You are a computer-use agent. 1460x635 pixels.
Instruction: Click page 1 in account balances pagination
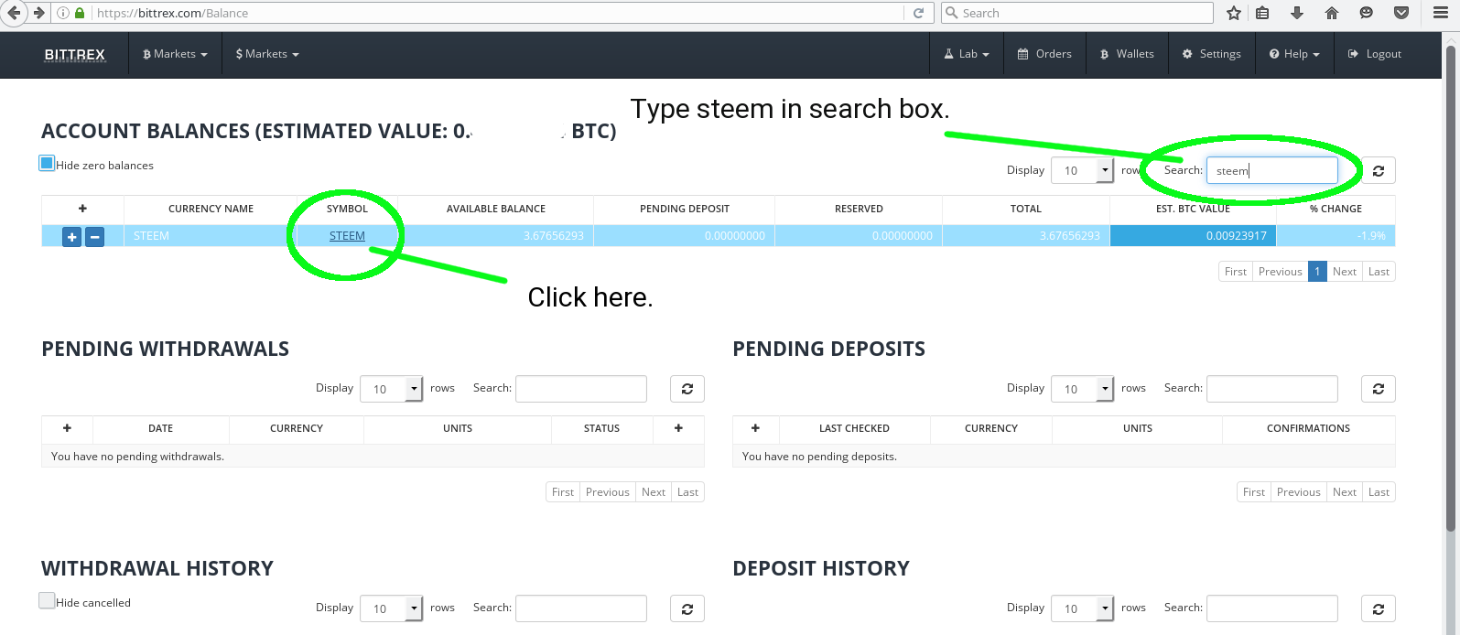pyautogui.click(x=1317, y=272)
